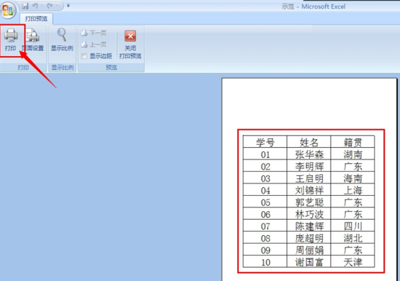Click the Redo icon in quick access toolbar
The image size is (400, 281).
(x=50, y=5)
